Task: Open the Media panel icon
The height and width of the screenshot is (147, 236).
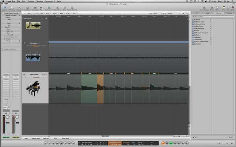Action: click(233, 8)
